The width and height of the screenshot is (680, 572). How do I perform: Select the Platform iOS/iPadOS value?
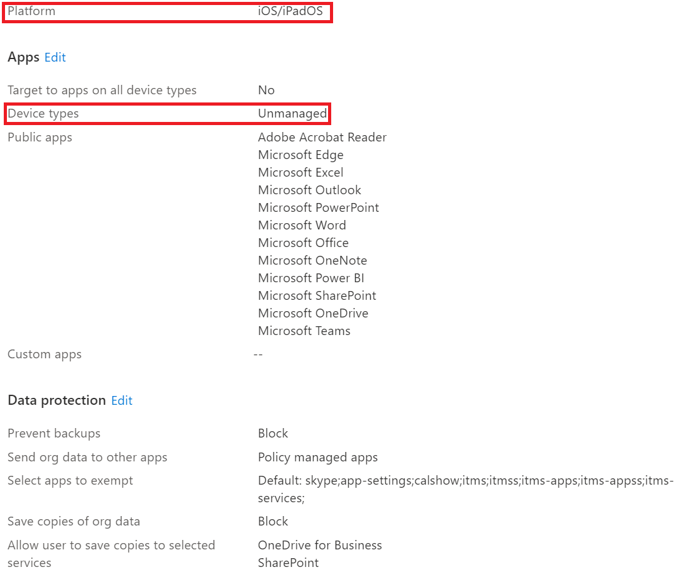(x=290, y=11)
